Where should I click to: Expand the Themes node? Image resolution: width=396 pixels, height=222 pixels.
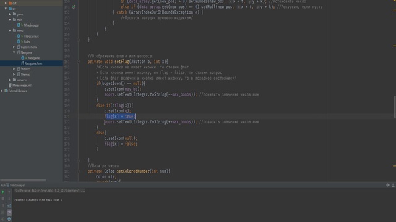pos(14,75)
